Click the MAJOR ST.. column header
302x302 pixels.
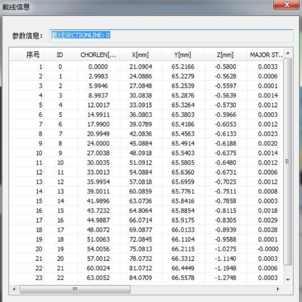coord(265,55)
